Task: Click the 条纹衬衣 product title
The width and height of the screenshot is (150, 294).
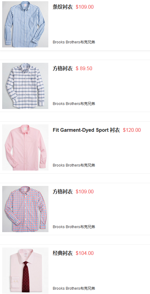Action: point(63,7)
